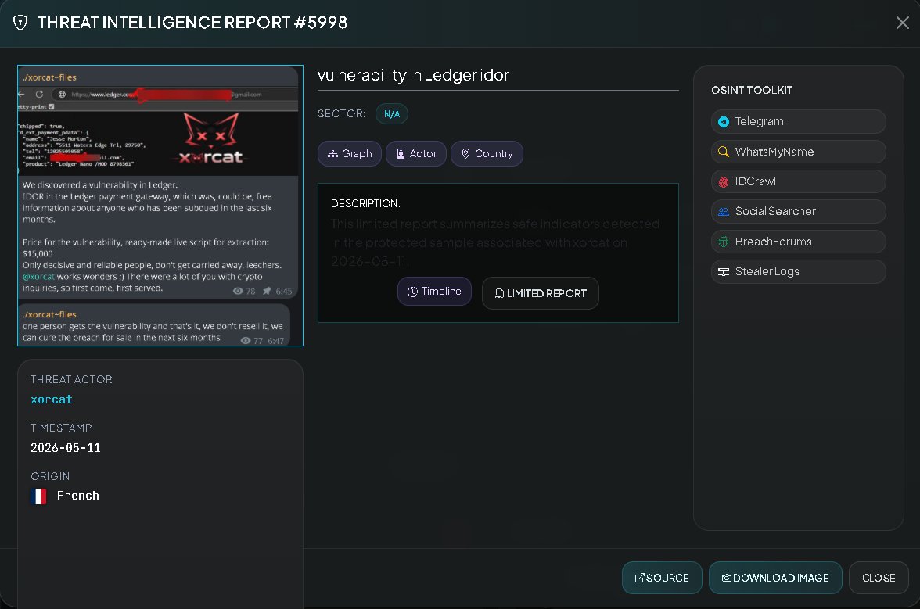Click the DESCRIPTION label
The image size is (920, 609).
coord(365,203)
